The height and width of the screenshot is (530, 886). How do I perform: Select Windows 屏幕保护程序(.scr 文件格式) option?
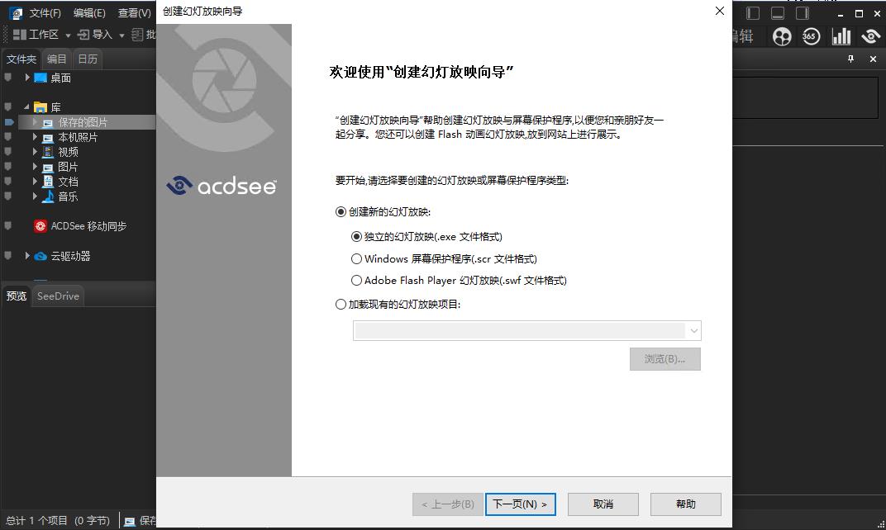356,258
